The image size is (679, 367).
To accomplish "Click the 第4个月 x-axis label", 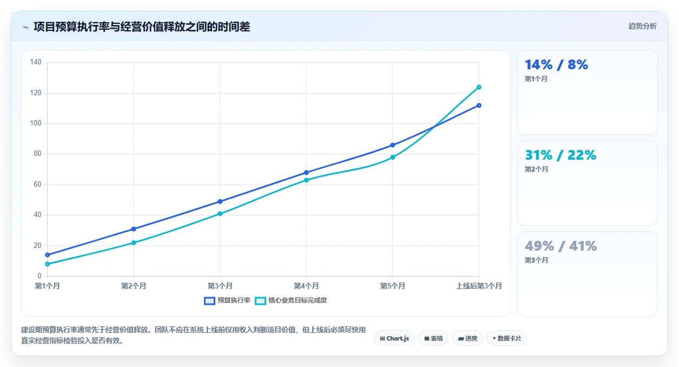I will click(x=306, y=286).
